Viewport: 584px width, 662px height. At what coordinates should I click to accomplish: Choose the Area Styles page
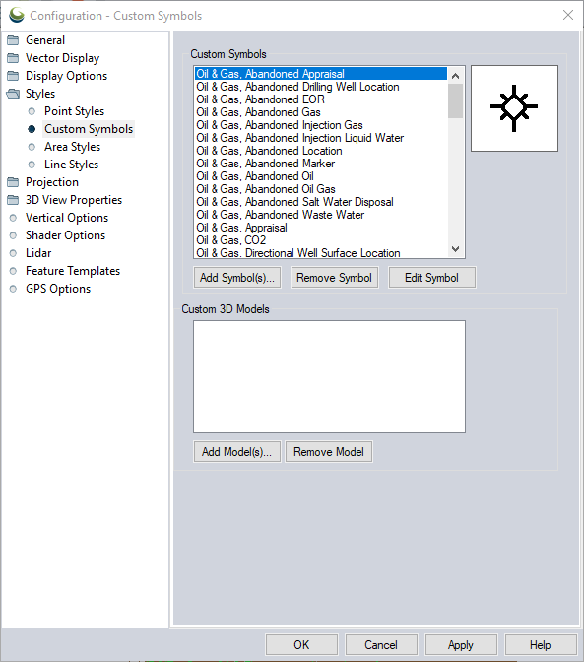pos(73,147)
